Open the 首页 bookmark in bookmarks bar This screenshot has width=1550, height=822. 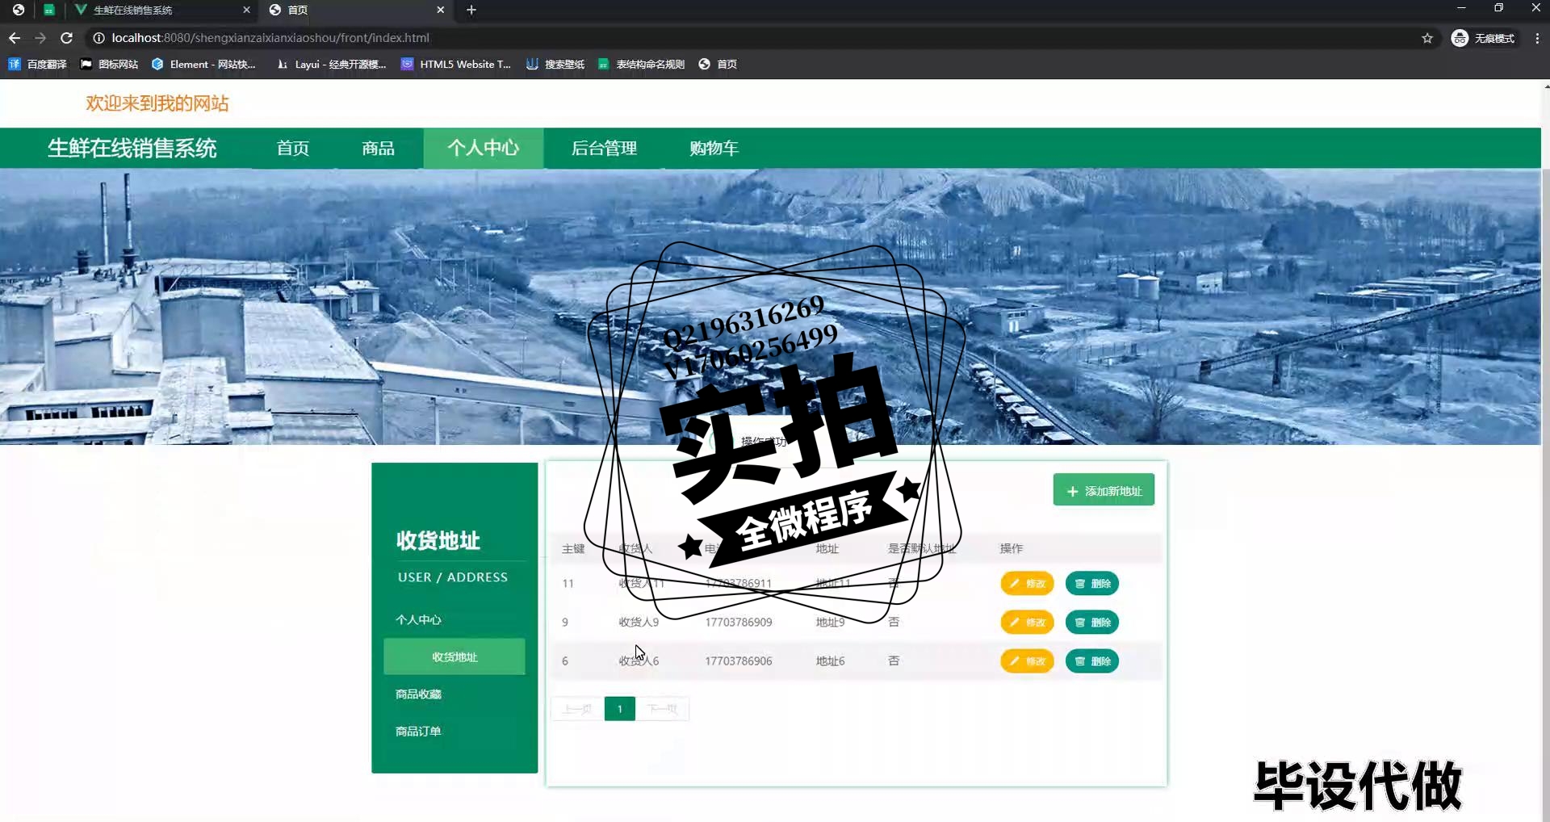pyautogui.click(x=718, y=64)
